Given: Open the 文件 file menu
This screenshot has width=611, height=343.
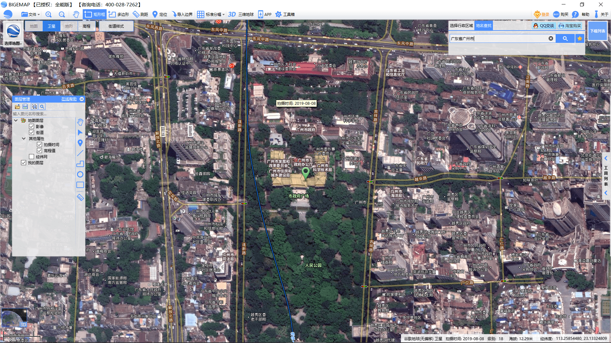Looking at the screenshot, I should 30,14.
